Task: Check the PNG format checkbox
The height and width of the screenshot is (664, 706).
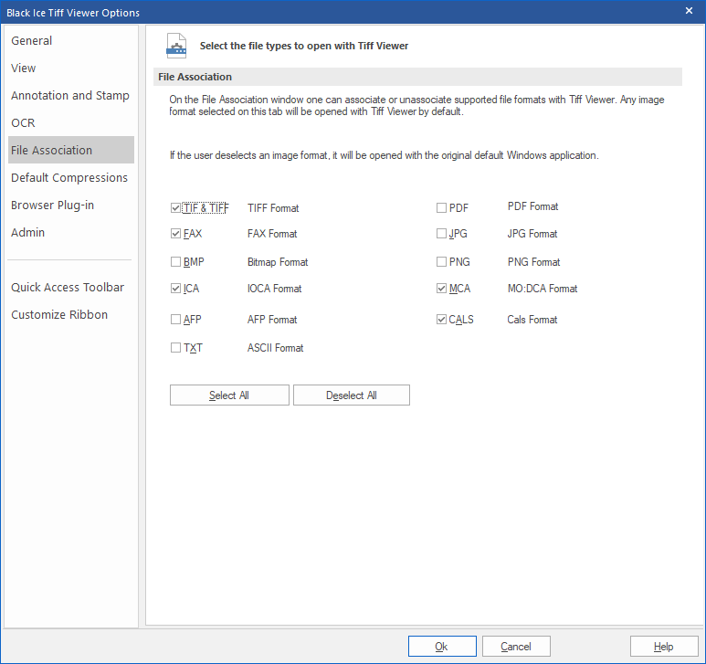Action: coord(442,262)
